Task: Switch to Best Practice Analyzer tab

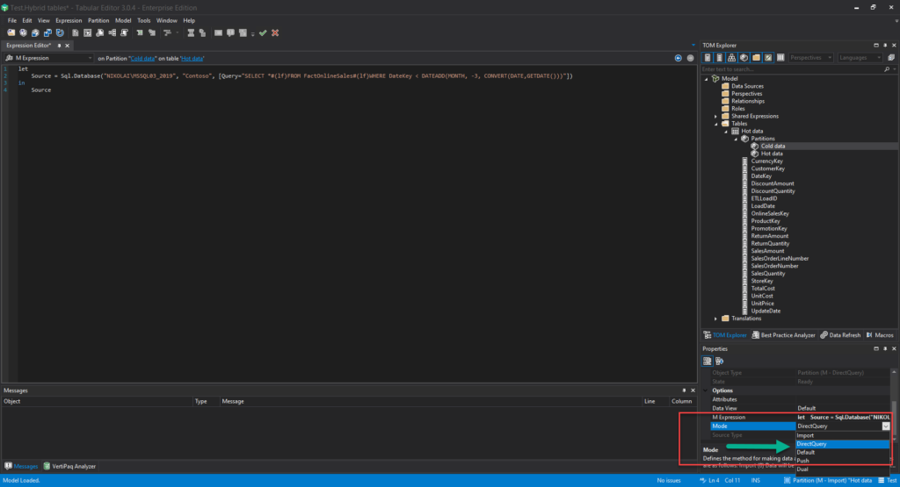Action: pos(783,335)
